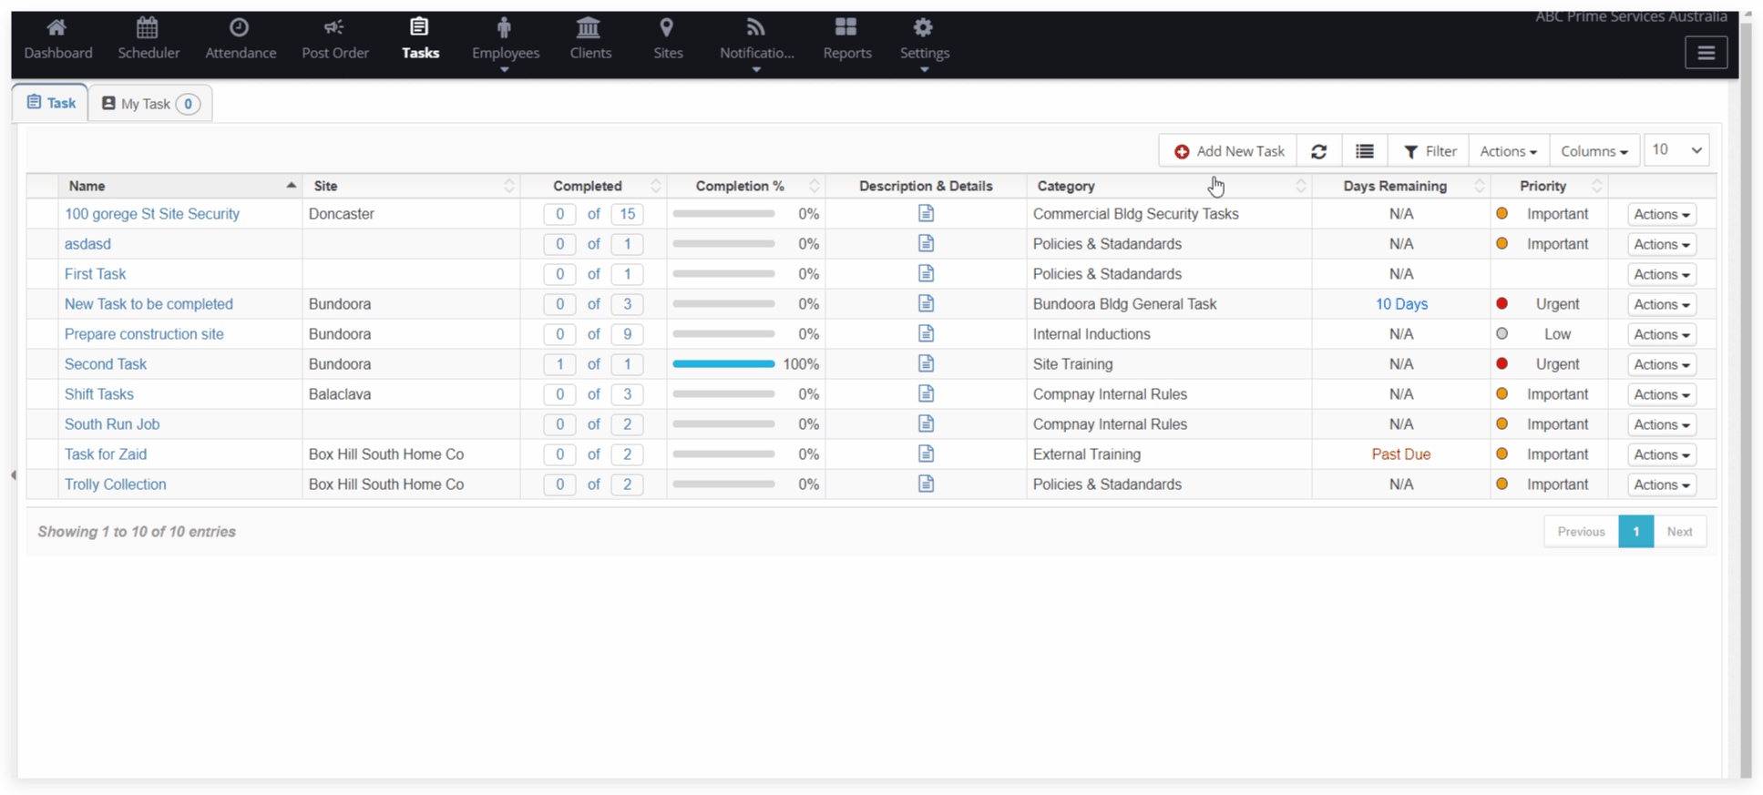Click the Past Due status text
This screenshot has height=795, width=1763.
click(1400, 454)
